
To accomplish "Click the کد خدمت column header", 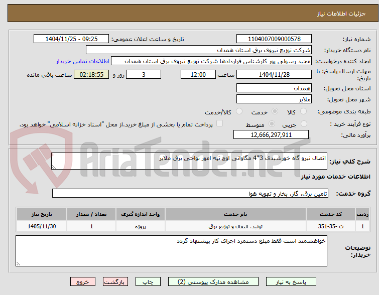I will click(x=331, y=214).
